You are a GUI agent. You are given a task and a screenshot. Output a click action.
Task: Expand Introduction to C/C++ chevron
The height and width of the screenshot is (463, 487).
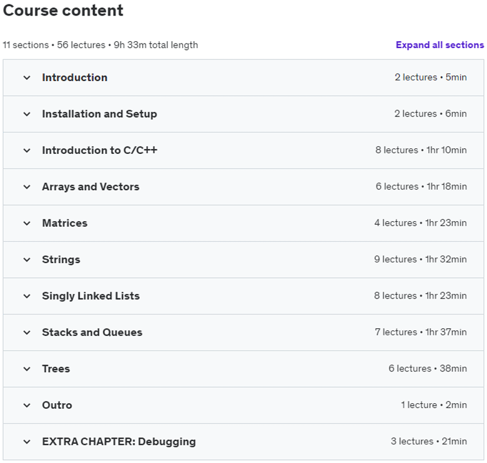tap(27, 150)
